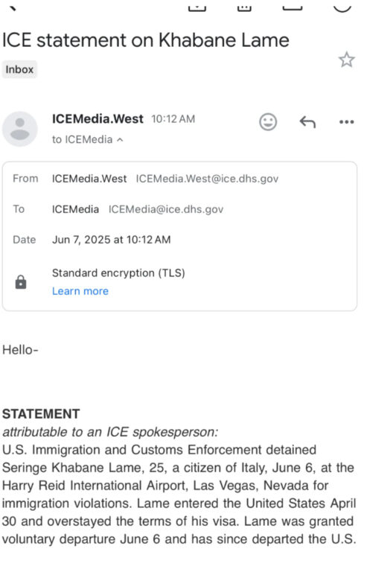This screenshot has height=572, width=367.
Task: Select the ICEMedia.West@ice.dhs.gov sender address
Action: pos(207,179)
